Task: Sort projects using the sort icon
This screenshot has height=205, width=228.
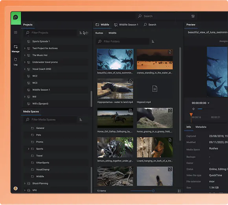Action: tap(81, 33)
